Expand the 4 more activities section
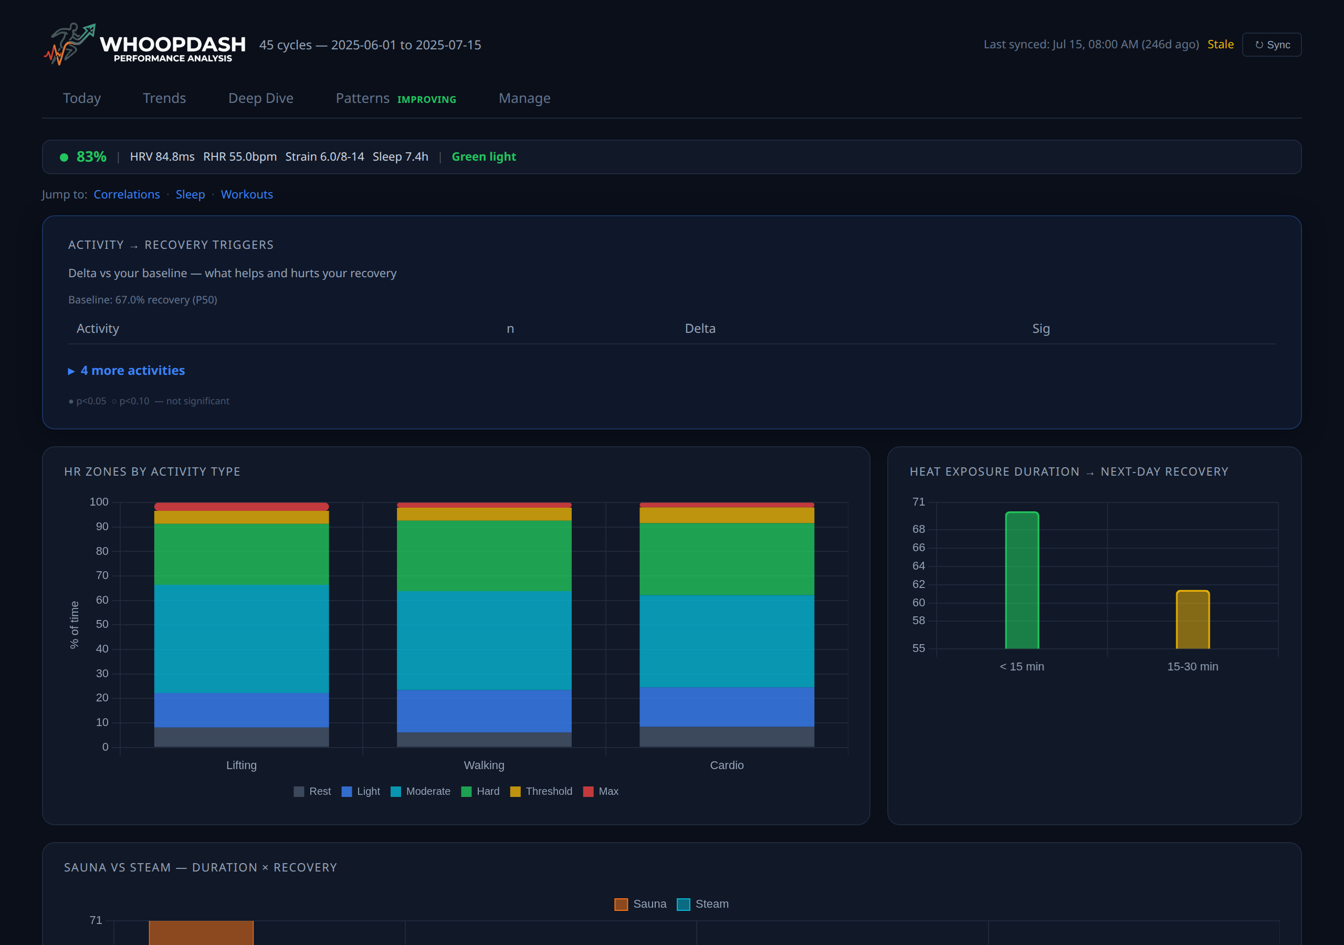The width and height of the screenshot is (1344, 945). pyautogui.click(x=127, y=370)
